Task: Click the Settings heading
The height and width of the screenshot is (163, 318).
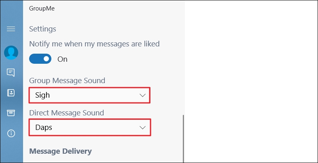Action: [42, 29]
